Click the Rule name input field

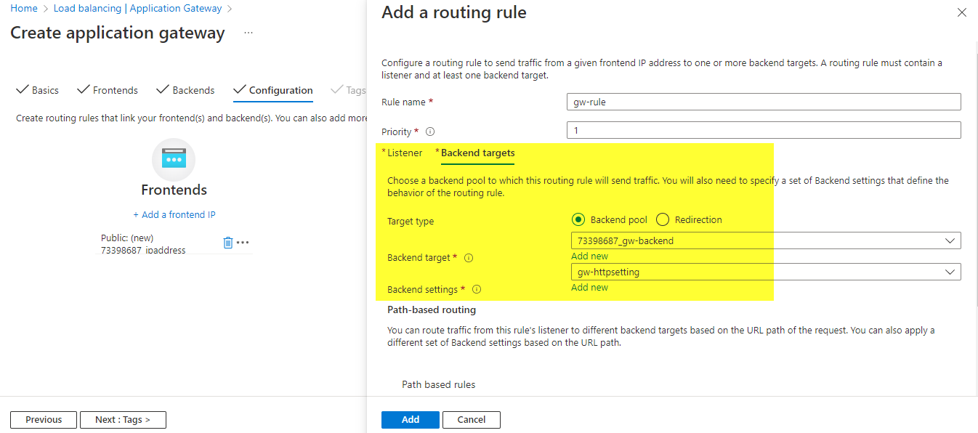tap(763, 102)
